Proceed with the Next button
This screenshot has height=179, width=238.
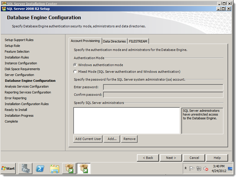[x=171, y=158]
